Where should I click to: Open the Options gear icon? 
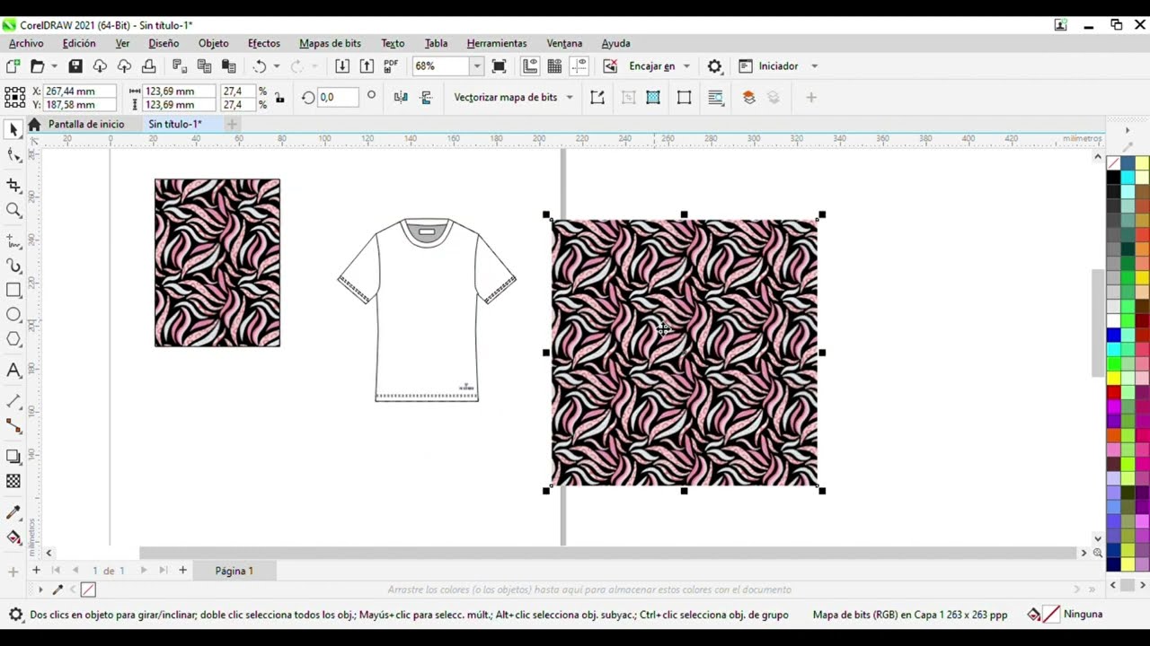[x=715, y=65]
